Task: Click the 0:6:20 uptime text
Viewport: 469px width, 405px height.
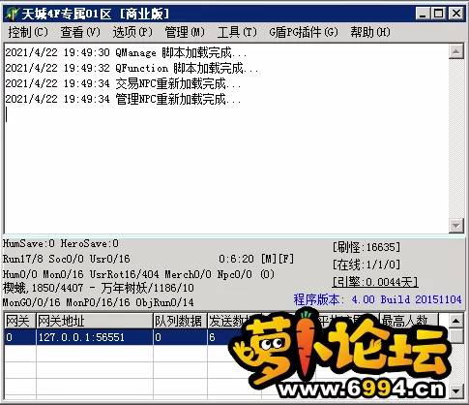Action: click(236, 259)
